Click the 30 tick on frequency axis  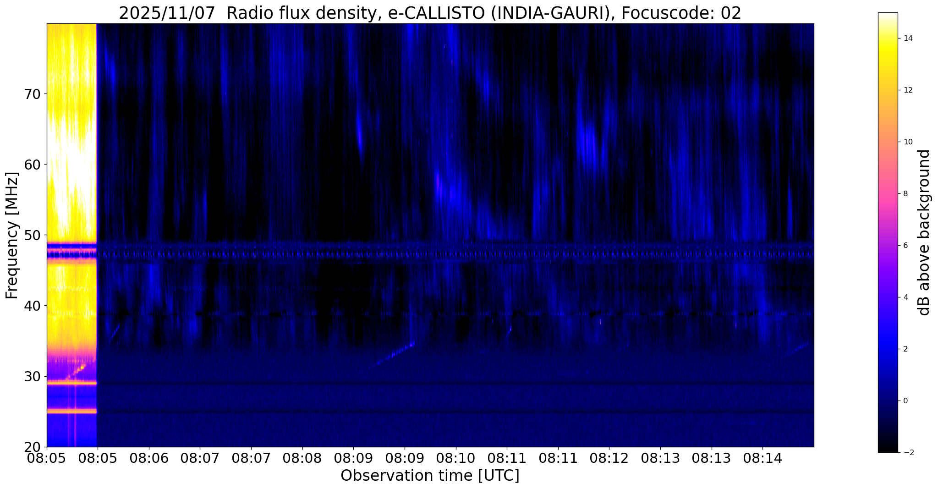pos(32,376)
